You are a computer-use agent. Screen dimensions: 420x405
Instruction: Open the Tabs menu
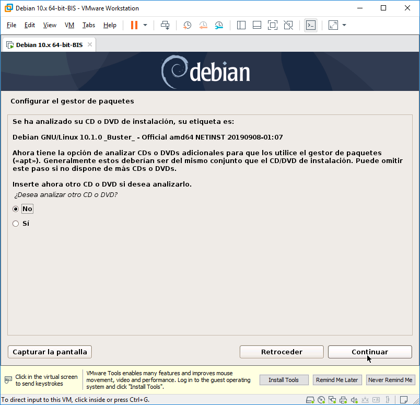click(x=89, y=25)
